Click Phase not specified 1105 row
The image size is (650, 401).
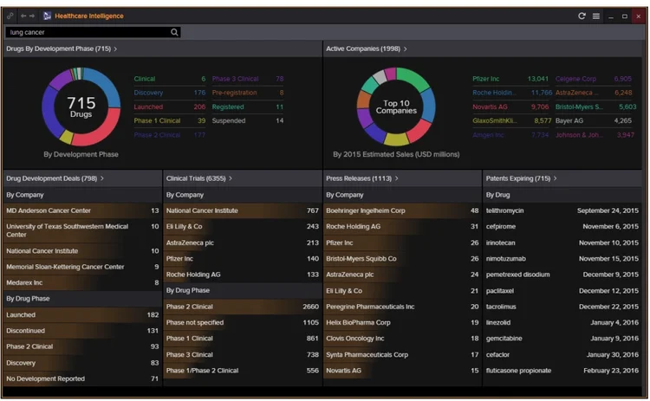(243, 322)
